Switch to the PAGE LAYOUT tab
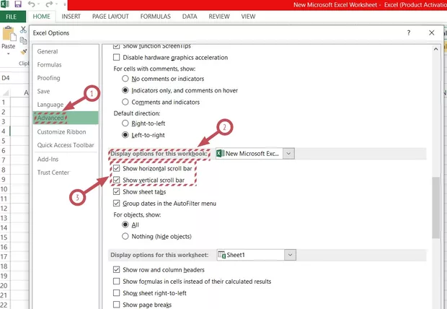Viewport: 447px width, 309px height. click(x=112, y=16)
